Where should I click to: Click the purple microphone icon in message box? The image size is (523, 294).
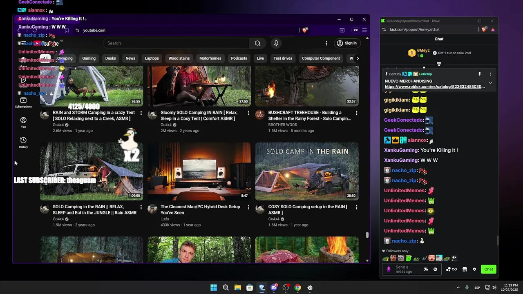389,269
